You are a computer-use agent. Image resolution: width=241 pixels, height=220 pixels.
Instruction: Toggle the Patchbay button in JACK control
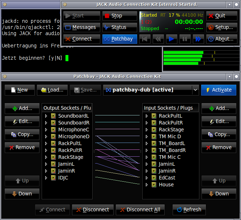point(119,39)
